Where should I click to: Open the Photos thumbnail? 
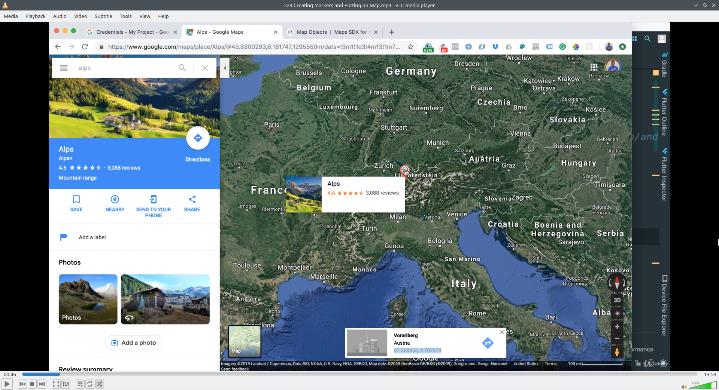point(88,299)
